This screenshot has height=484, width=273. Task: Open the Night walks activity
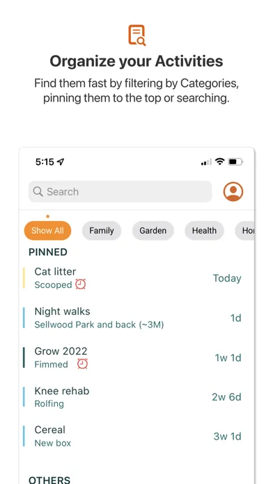[x=132, y=318]
